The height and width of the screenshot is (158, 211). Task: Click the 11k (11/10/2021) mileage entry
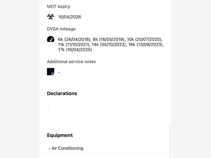click(74, 45)
